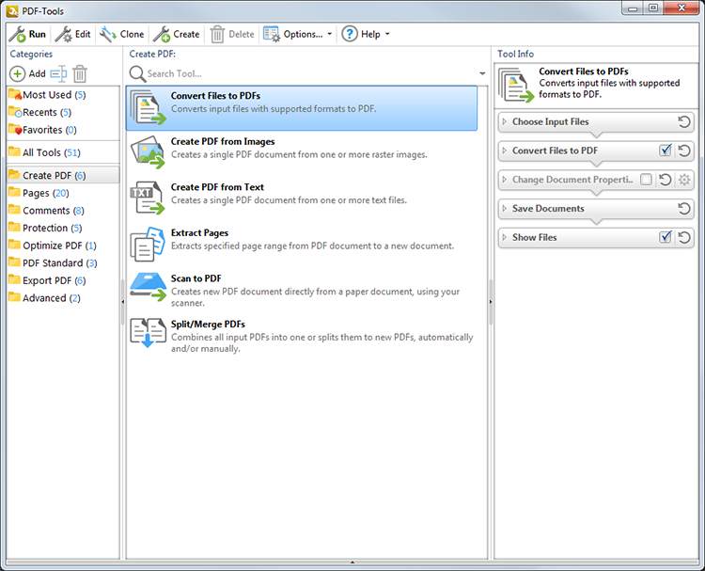
Task: Expand the bottom panel arrow
Action: (352, 562)
